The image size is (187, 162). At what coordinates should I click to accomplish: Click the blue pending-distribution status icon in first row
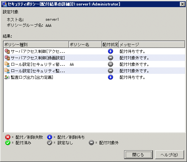tap(111, 51)
